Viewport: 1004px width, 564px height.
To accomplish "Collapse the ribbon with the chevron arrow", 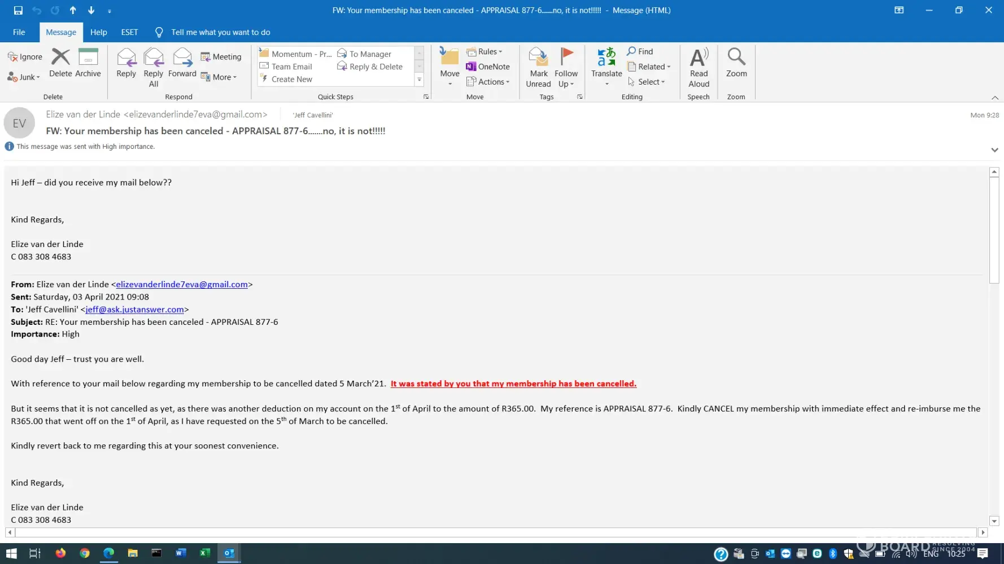I will (x=995, y=98).
